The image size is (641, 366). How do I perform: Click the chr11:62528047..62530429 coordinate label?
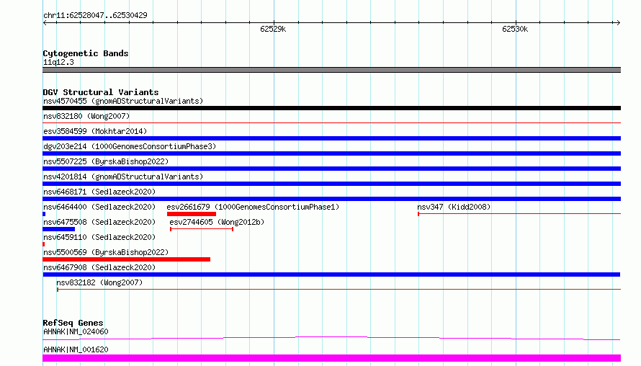pyautogui.click(x=95, y=16)
